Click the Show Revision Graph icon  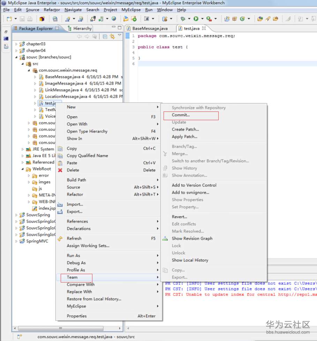165,239
